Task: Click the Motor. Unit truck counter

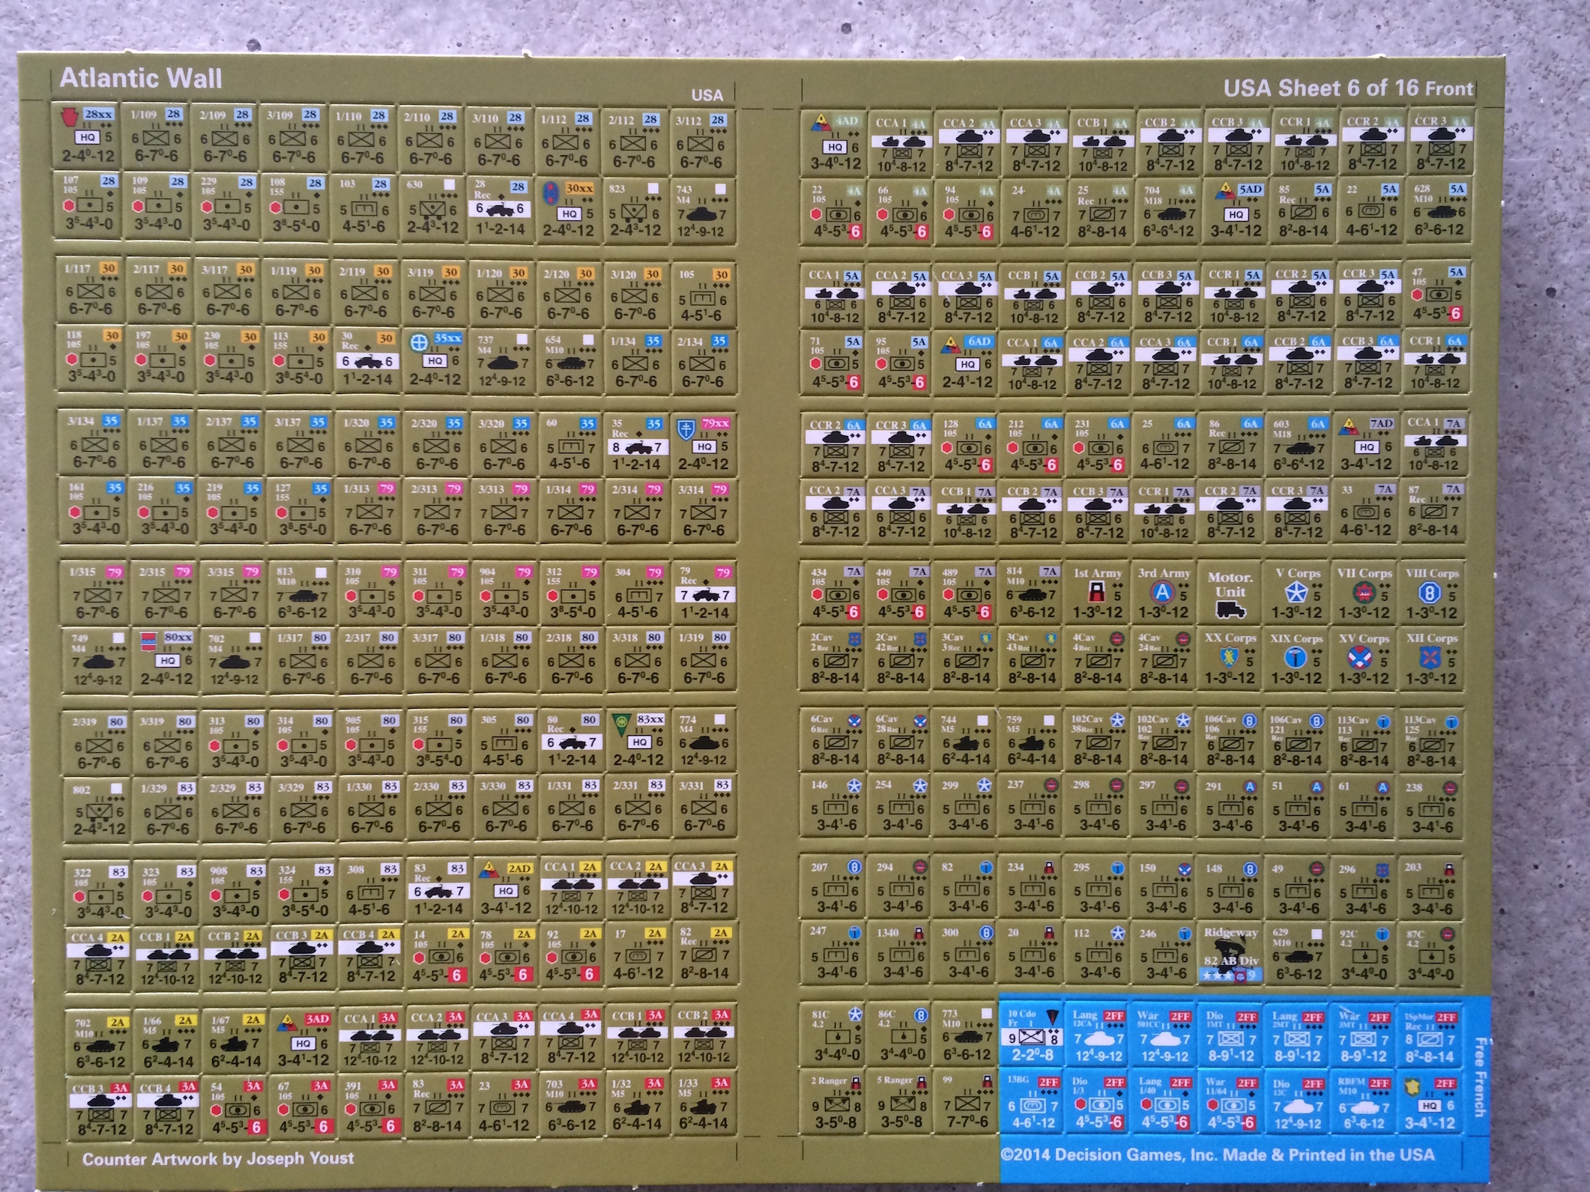Action: [1230, 593]
